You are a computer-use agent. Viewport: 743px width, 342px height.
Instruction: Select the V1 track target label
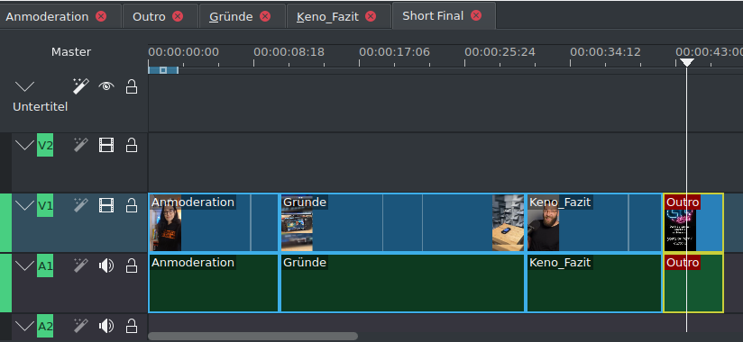point(45,205)
